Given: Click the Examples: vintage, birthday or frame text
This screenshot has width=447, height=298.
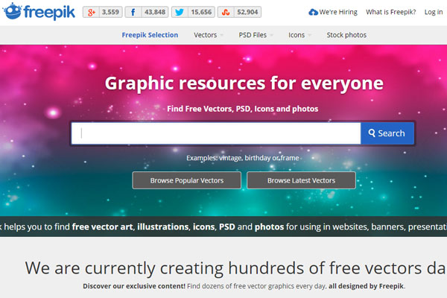Looking at the screenshot, I should click(x=243, y=158).
